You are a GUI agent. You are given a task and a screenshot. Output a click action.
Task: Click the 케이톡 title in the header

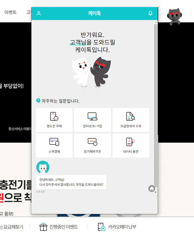(94, 13)
